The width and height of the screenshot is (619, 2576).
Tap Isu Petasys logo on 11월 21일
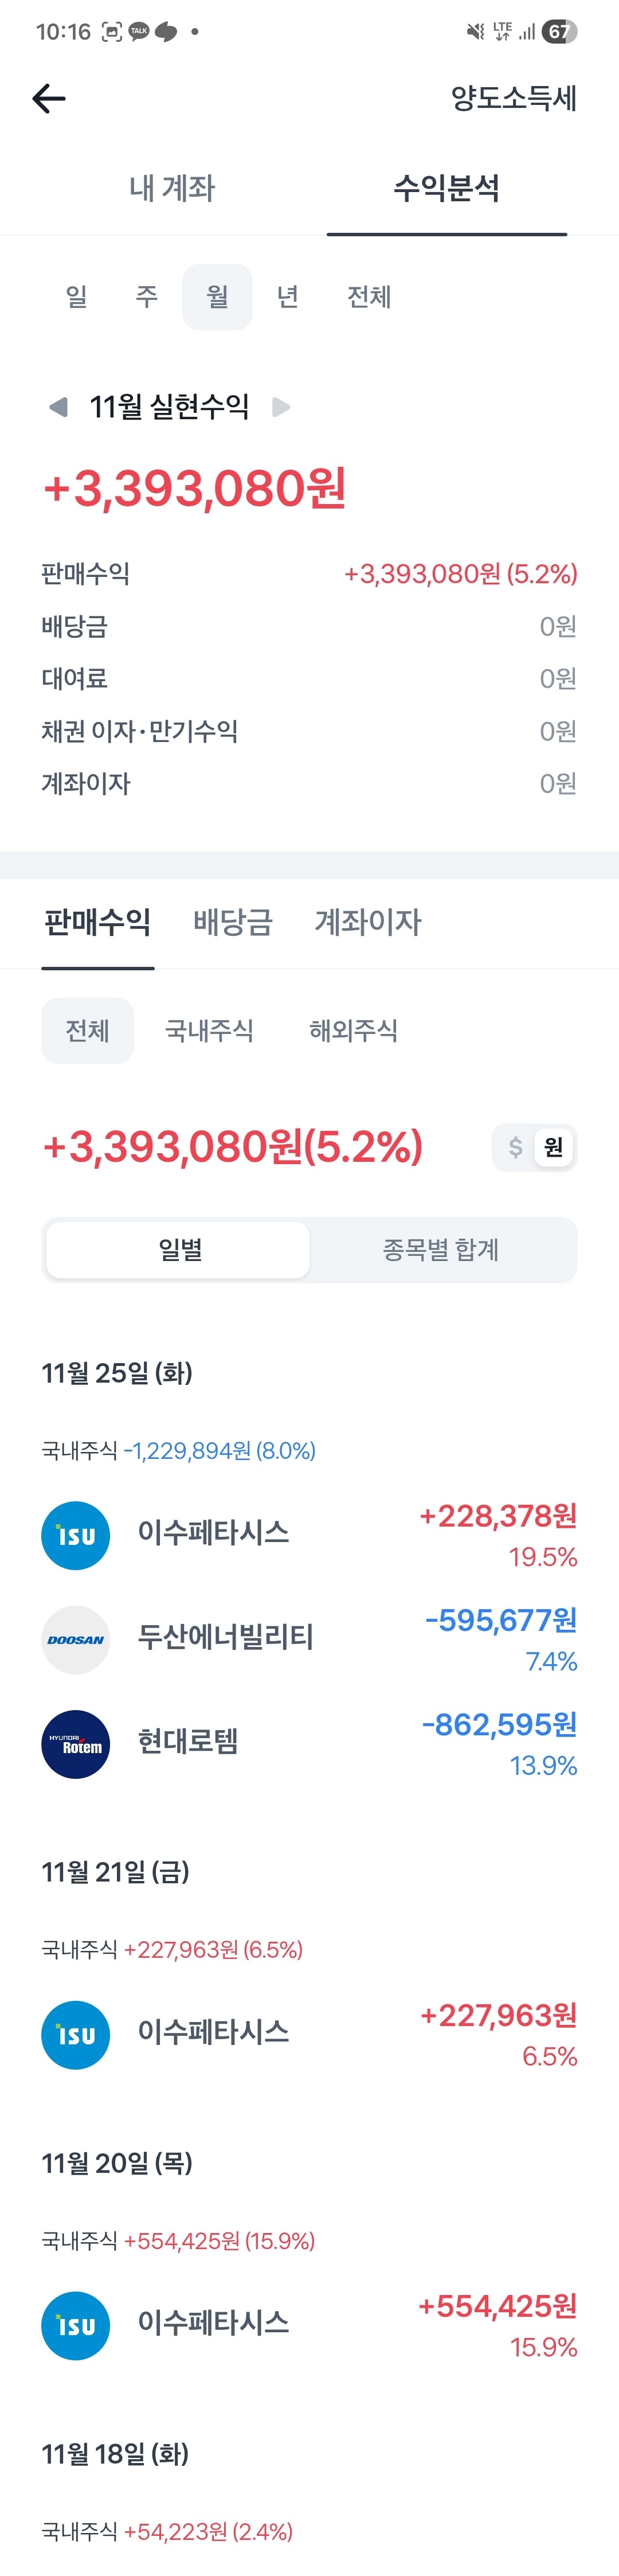click(x=75, y=2035)
